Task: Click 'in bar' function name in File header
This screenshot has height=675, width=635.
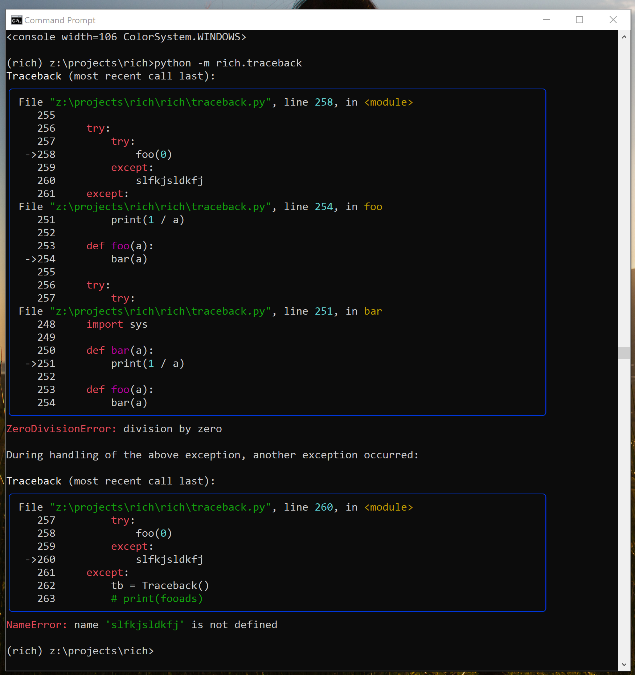Action: (x=373, y=311)
